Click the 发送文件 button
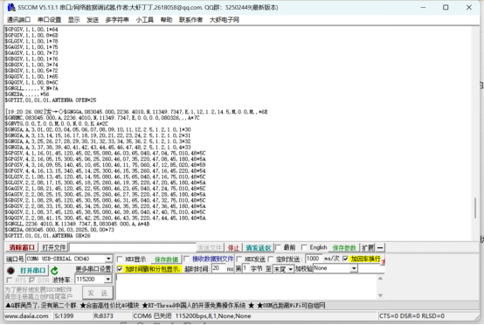This screenshot has height=325, width=484. pos(210,248)
